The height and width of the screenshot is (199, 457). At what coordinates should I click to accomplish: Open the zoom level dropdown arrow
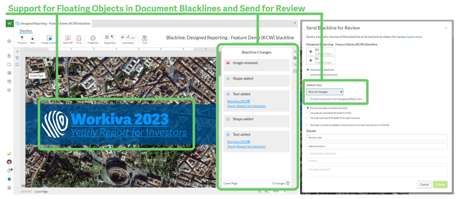(285, 191)
